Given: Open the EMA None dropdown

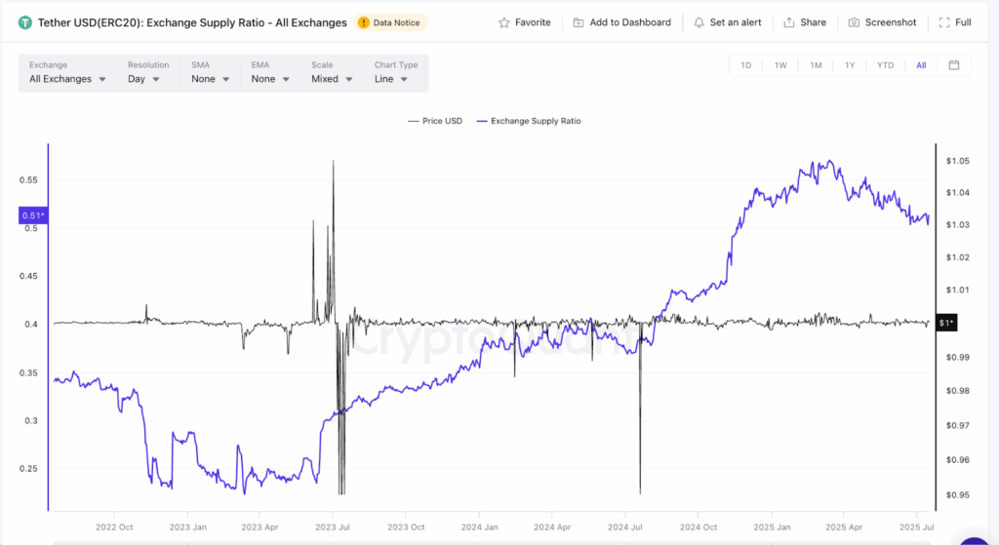Looking at the screenshot, I should click(x=270, y=72).
